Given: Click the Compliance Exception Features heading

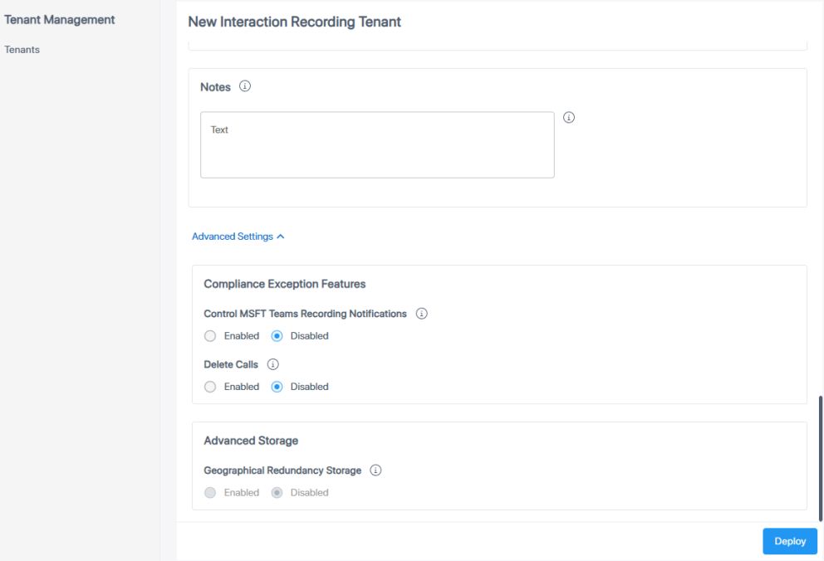Looking at the screenshot, I should click(x=285, y=284).
